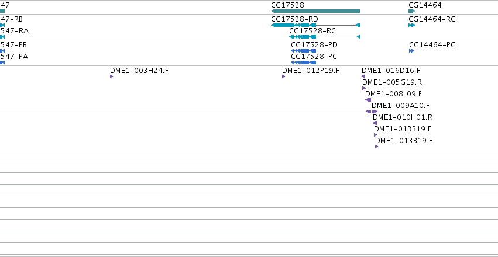Click the CG14464 gene arrow glyph
Screen dimensions: 498x257
(412, 11)
